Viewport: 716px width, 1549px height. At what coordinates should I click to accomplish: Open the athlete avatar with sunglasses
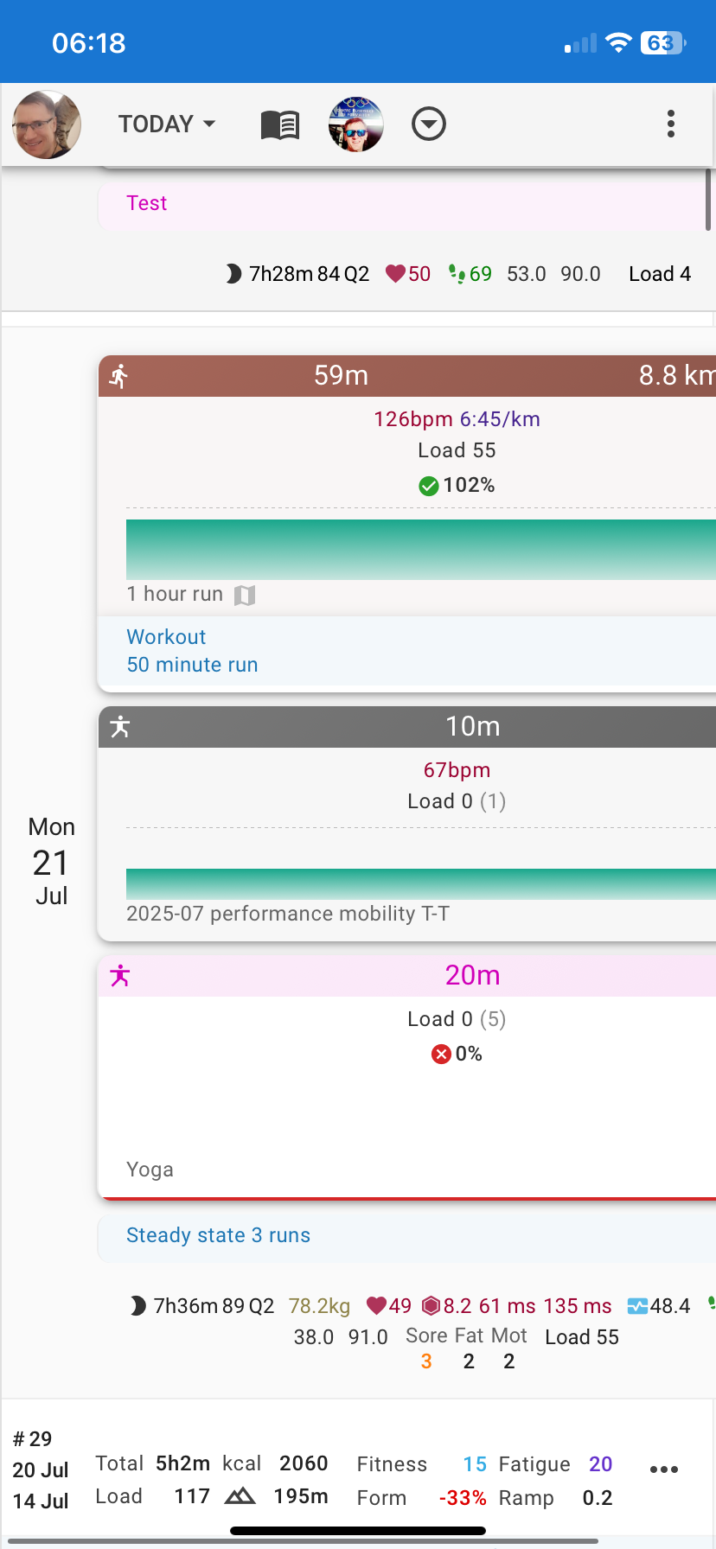pos(355,124)
